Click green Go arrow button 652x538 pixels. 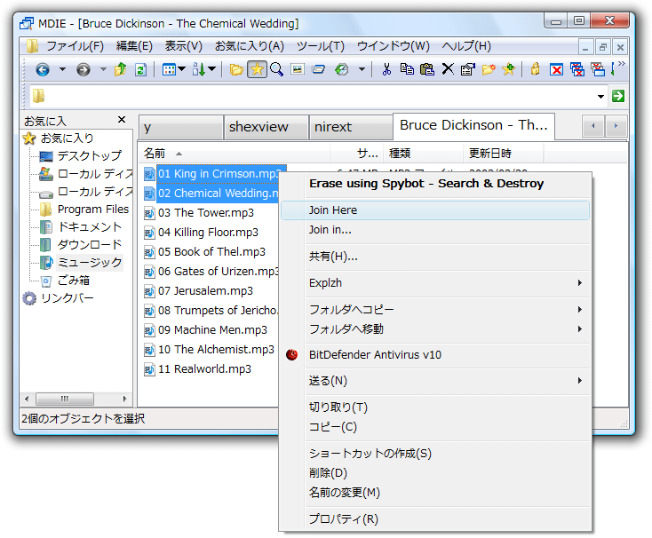pos(618,97)
